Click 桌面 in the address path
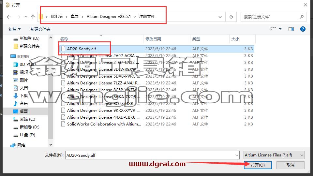The width and height of the screenshot is (313, 176). pos(75,17)
